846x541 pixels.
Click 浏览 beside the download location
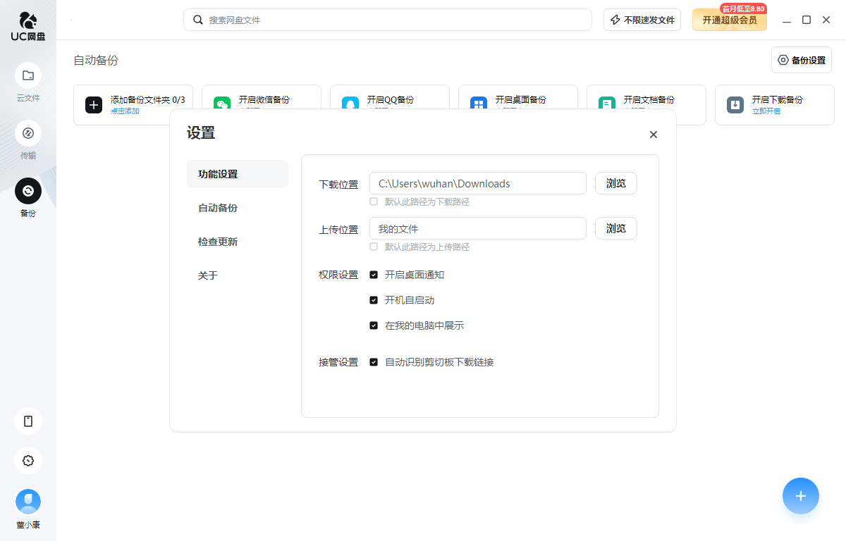click(615, 183)
